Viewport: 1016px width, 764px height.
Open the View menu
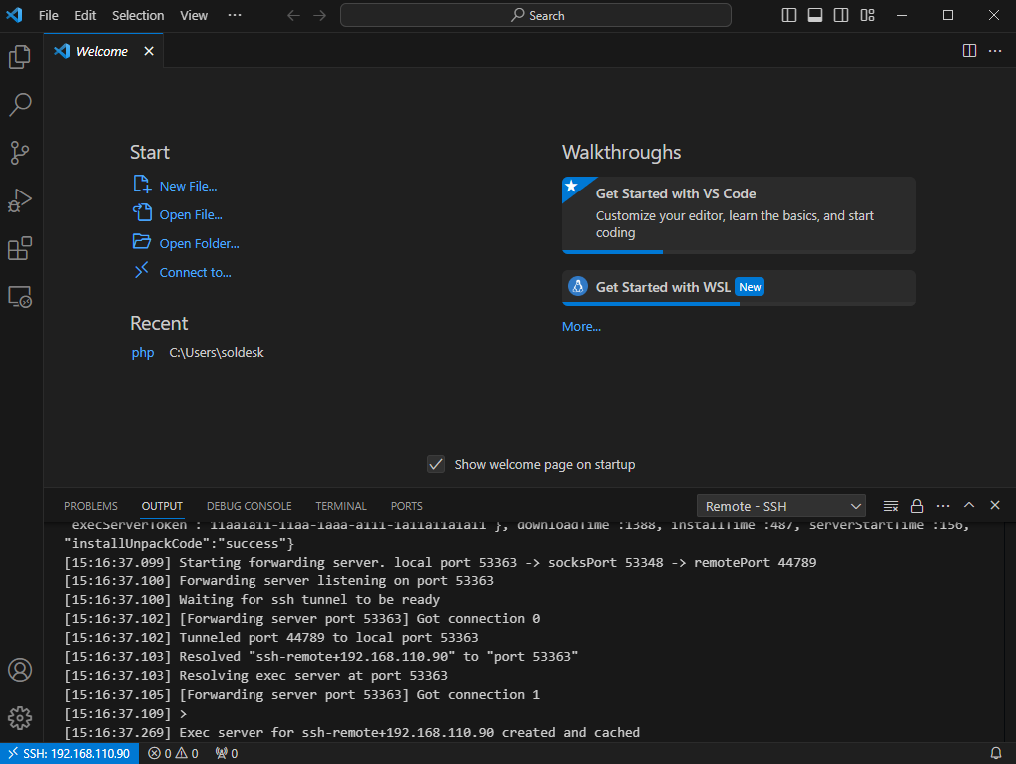pyautogui.click(x=193, y=15)
